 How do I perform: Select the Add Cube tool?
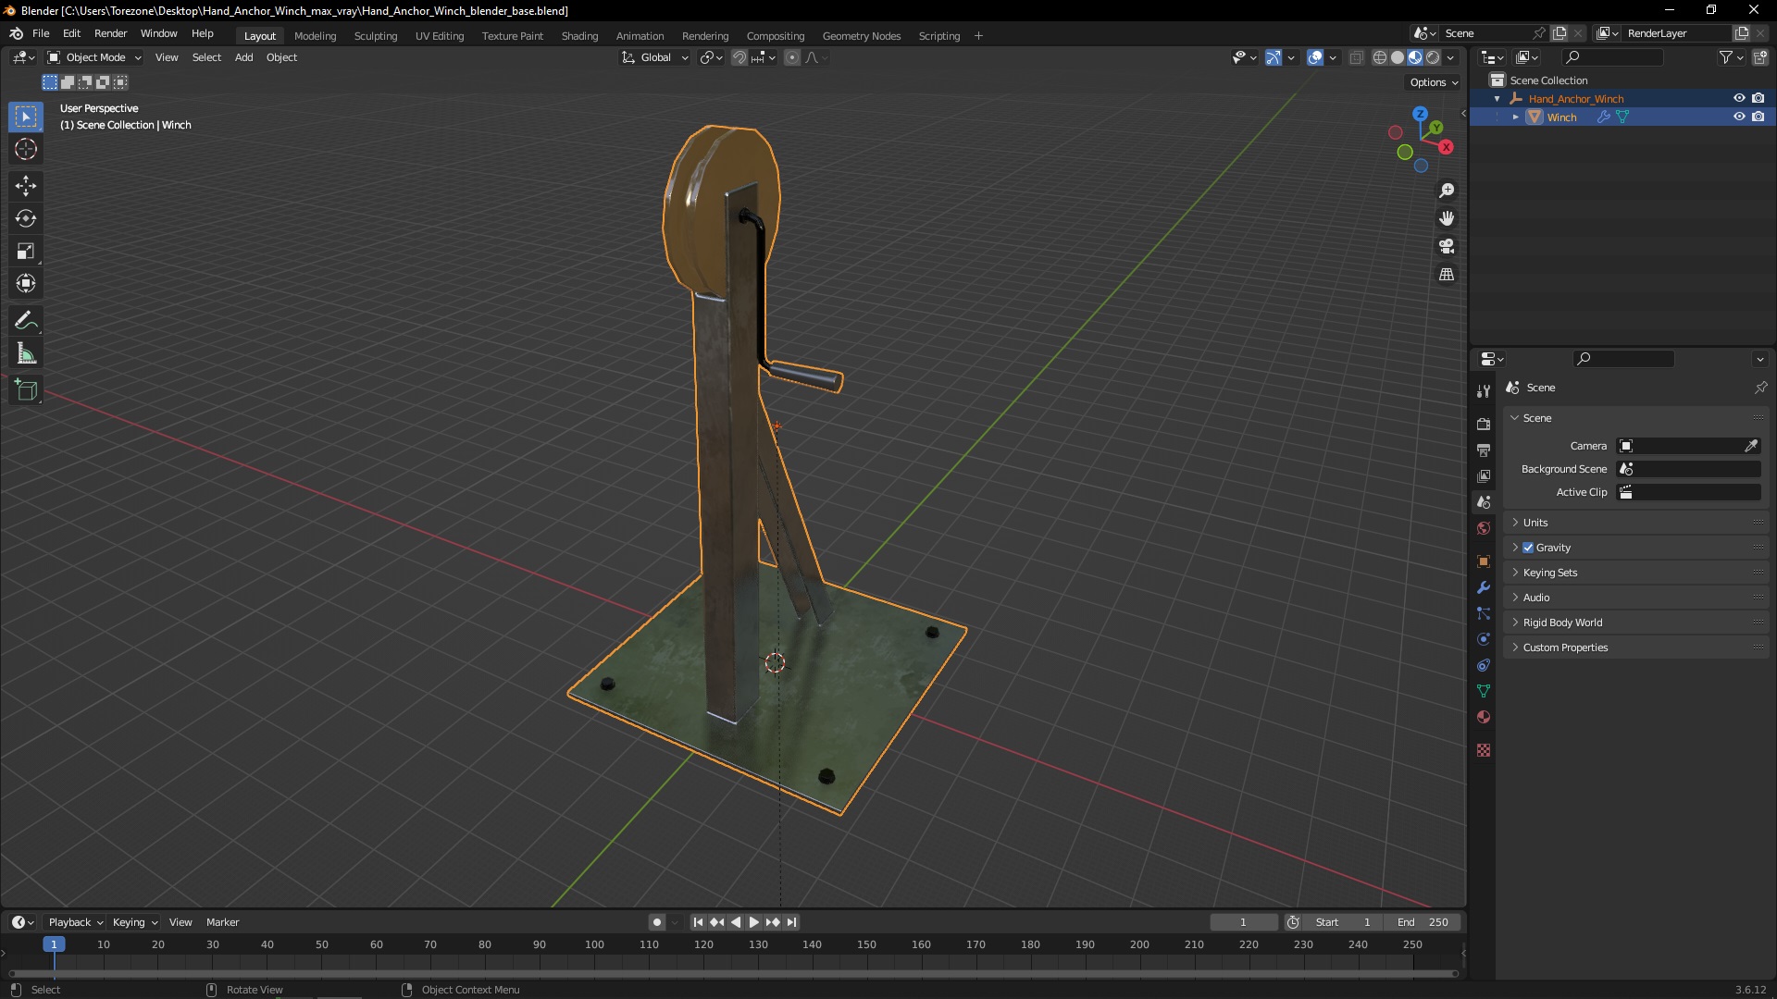[26, 390]
